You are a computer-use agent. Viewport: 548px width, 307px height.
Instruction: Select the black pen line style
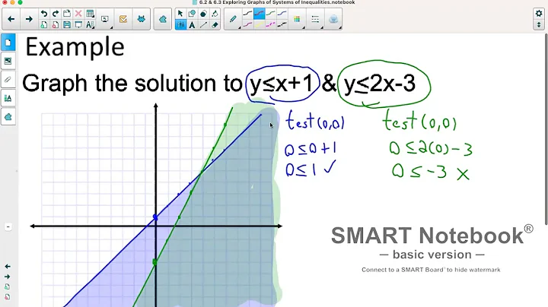[247, 14]
